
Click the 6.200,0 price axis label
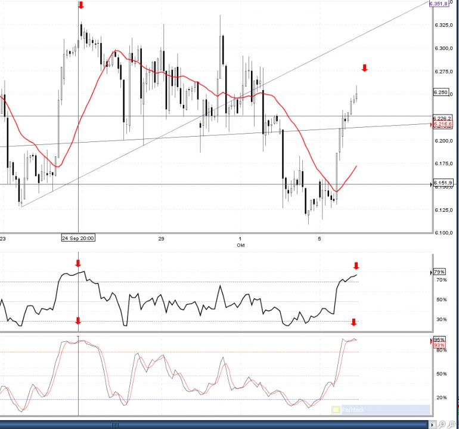(x=444, y=141)
